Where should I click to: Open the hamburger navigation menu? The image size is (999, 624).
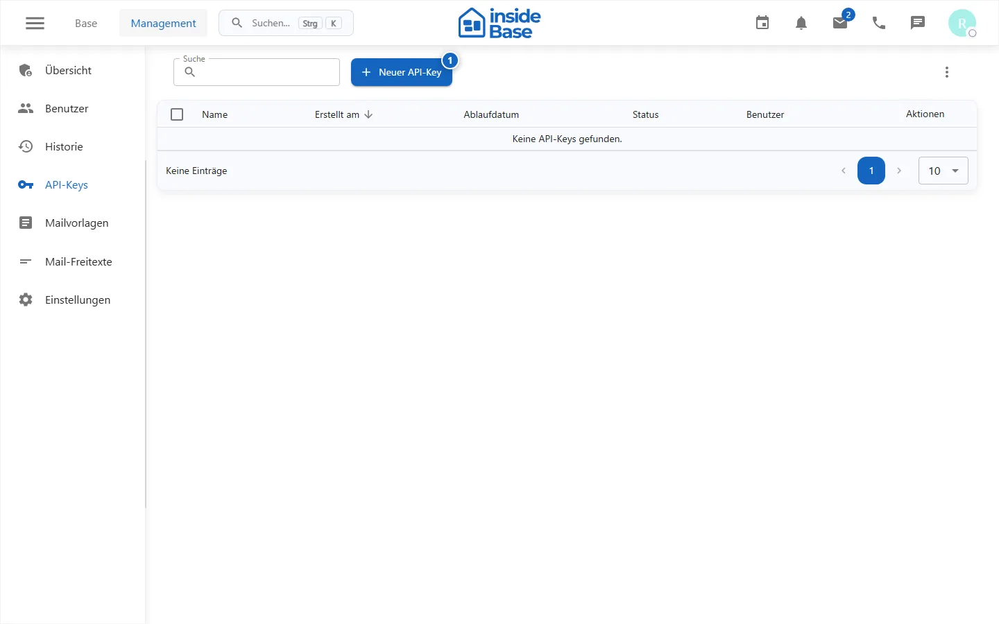35,23
